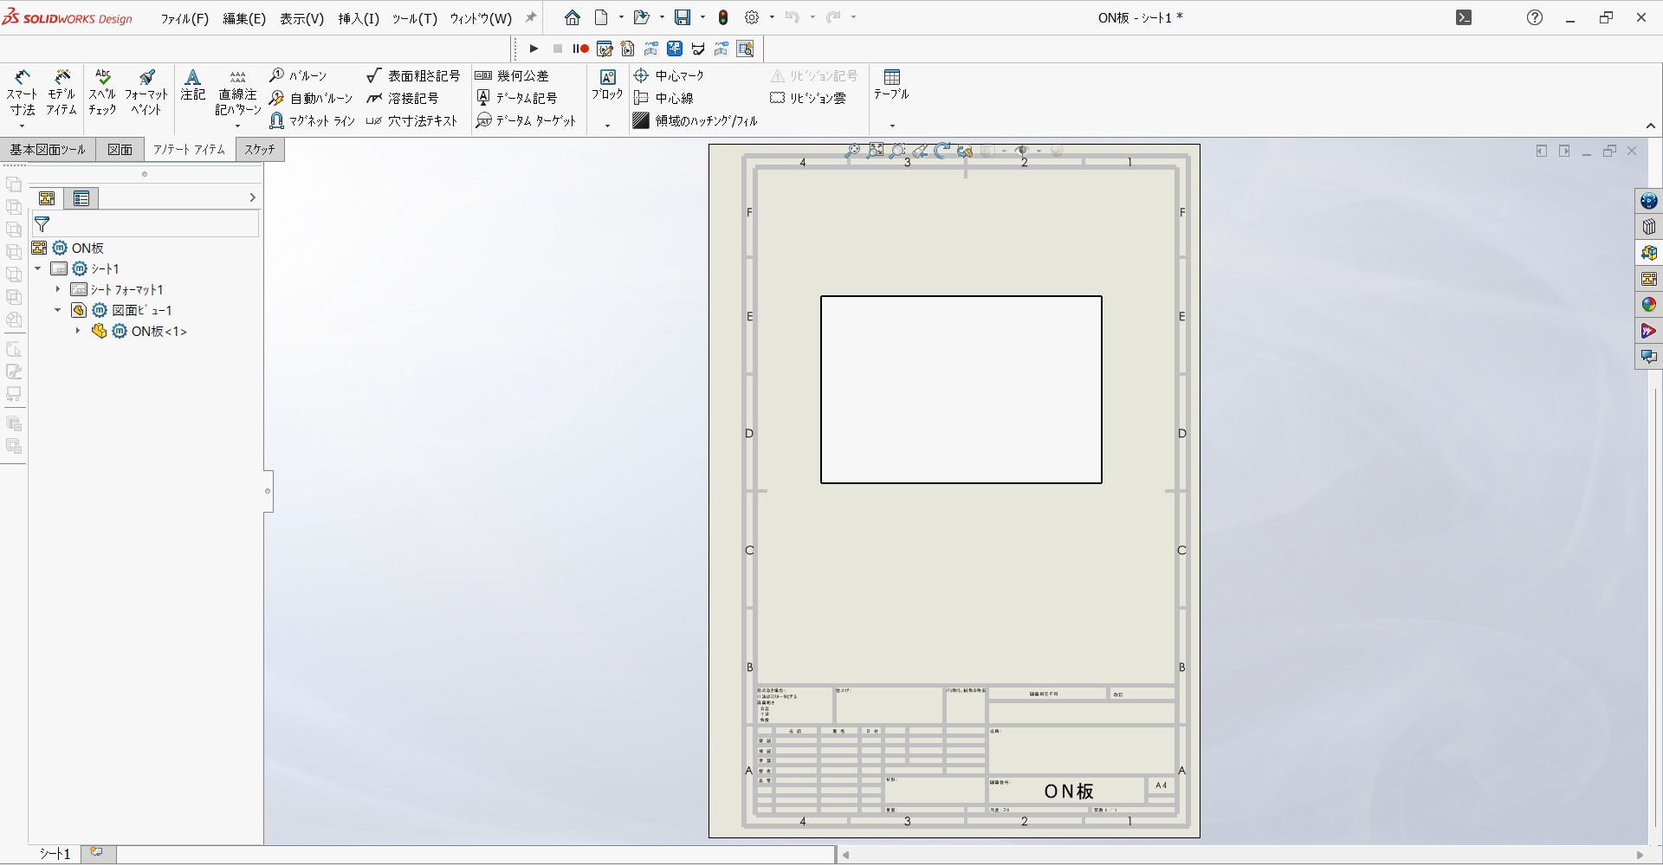This screenshot has width=1663, height=866.
Task: Click Zoom to Fit in view toolbar
Action: [852, 151]
